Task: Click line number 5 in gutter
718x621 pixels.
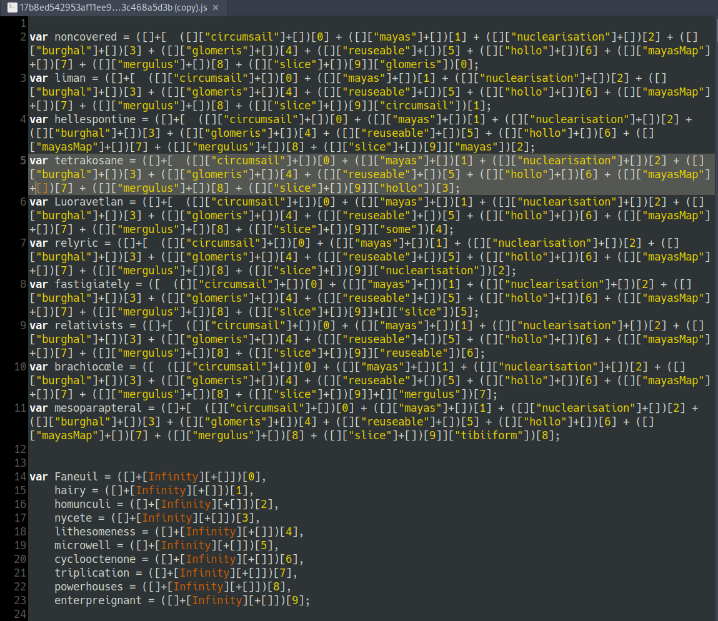Action: tap(22, 161)
